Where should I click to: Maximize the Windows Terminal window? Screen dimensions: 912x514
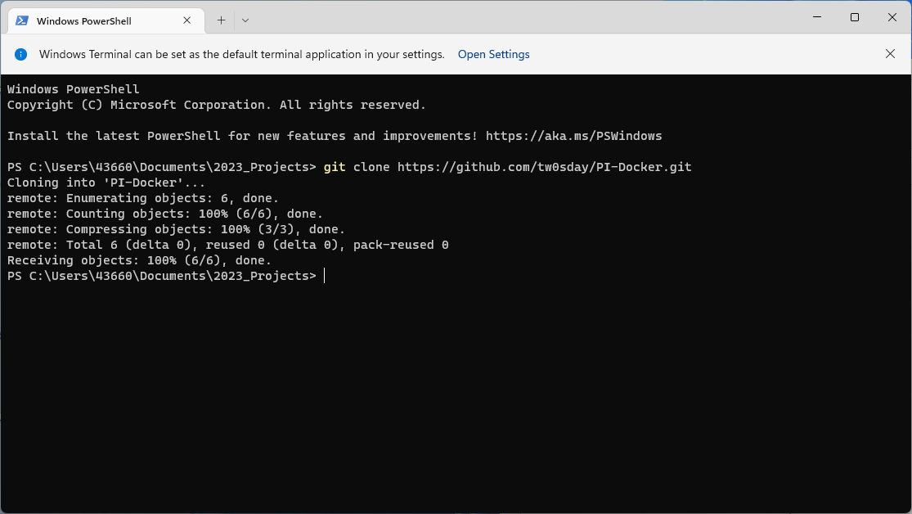click(855, 17)
